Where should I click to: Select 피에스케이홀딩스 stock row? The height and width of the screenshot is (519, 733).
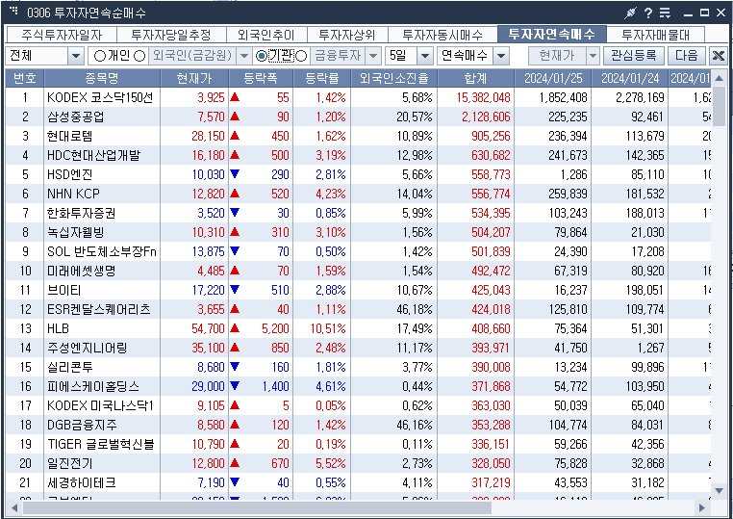(x=358, y=386)
